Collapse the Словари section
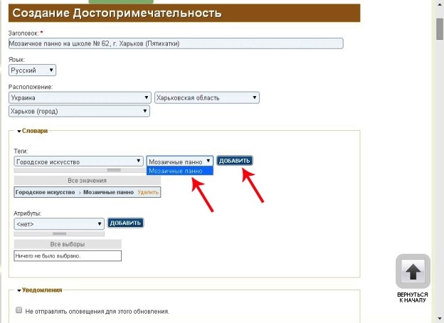 pyautogui.click(x=32, y=131)
